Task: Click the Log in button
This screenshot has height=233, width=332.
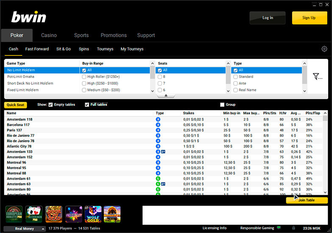Action: pyautogui.click(x=268, y=18)
